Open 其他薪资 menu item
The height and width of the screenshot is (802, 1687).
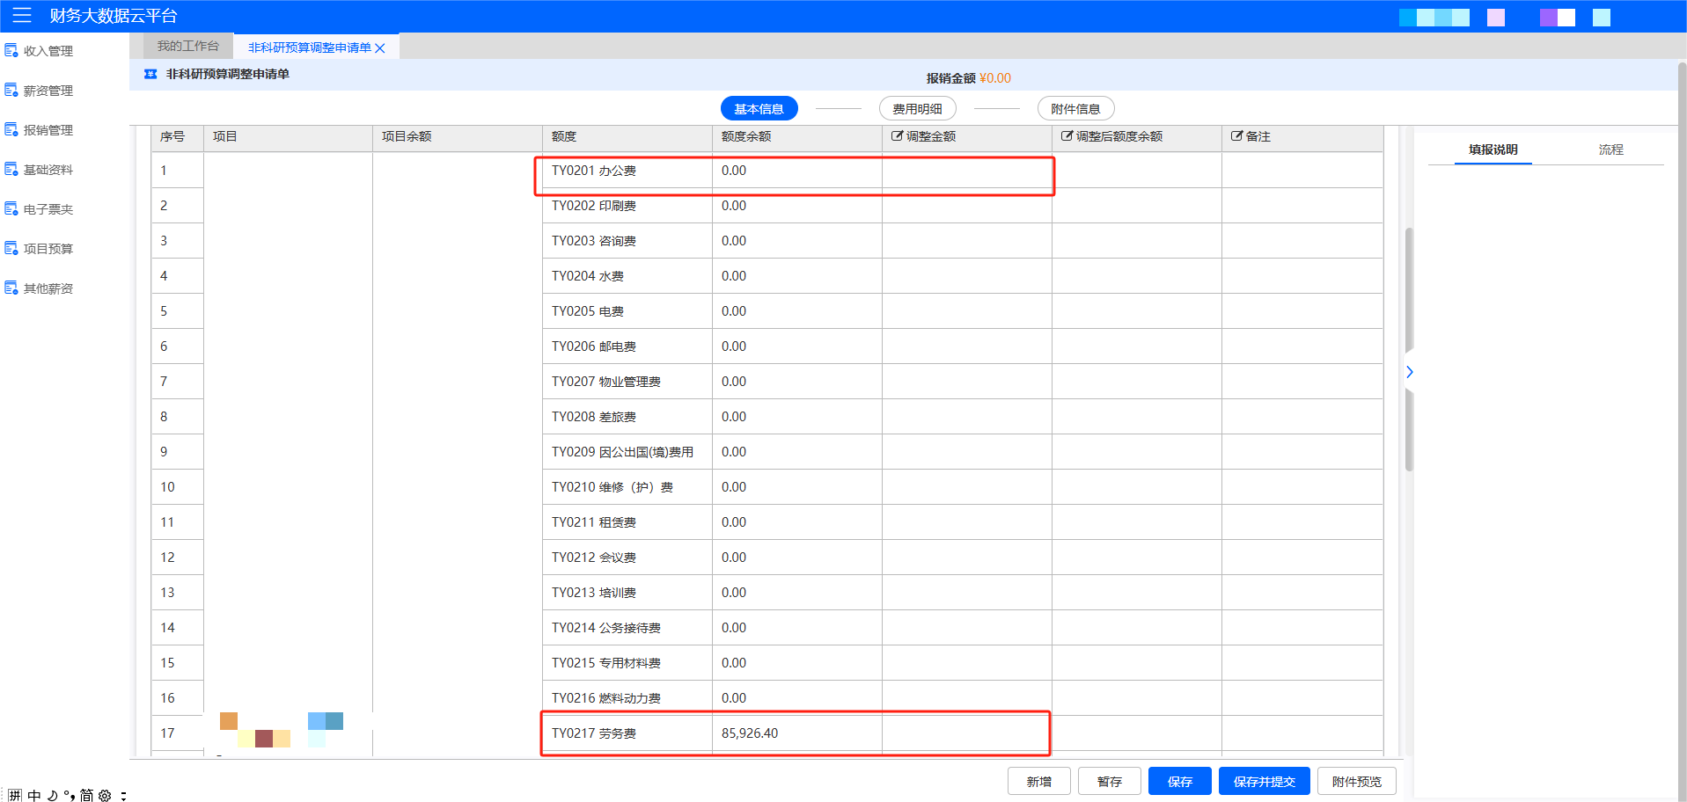tap(48, 288)
